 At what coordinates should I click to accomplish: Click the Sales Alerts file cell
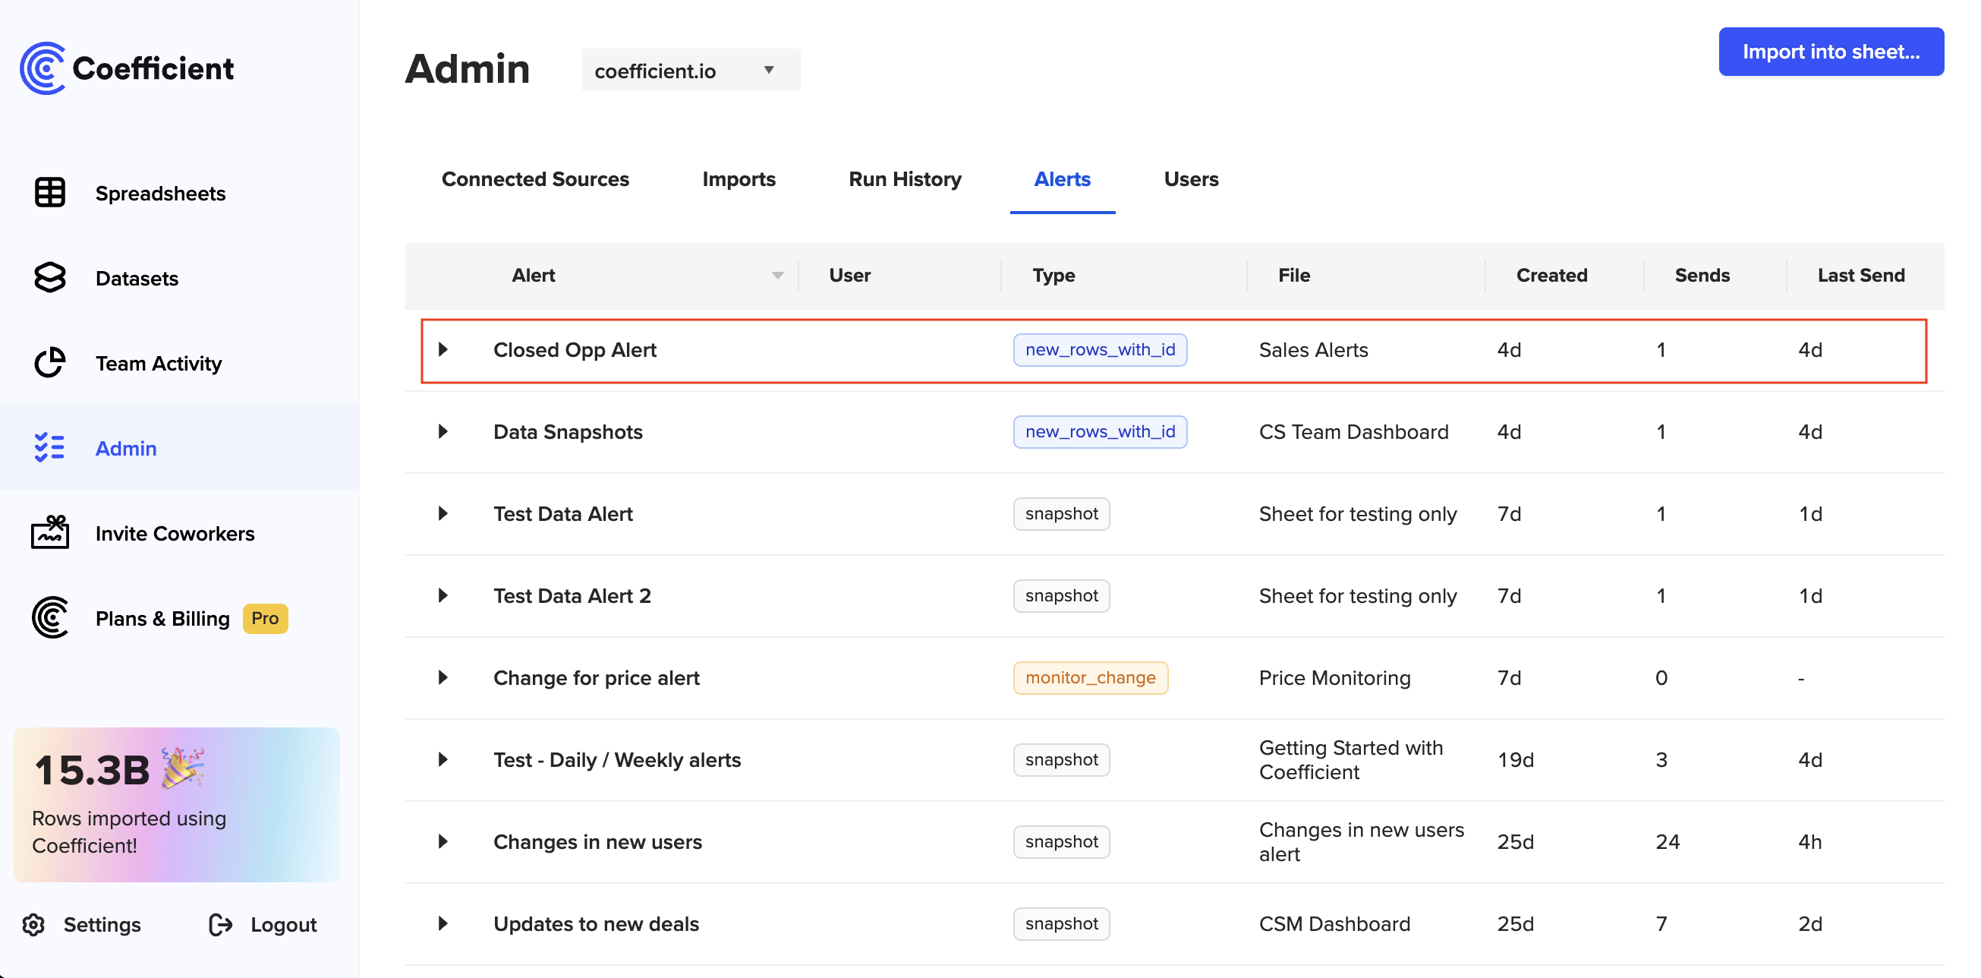[x=1314, y=350]
